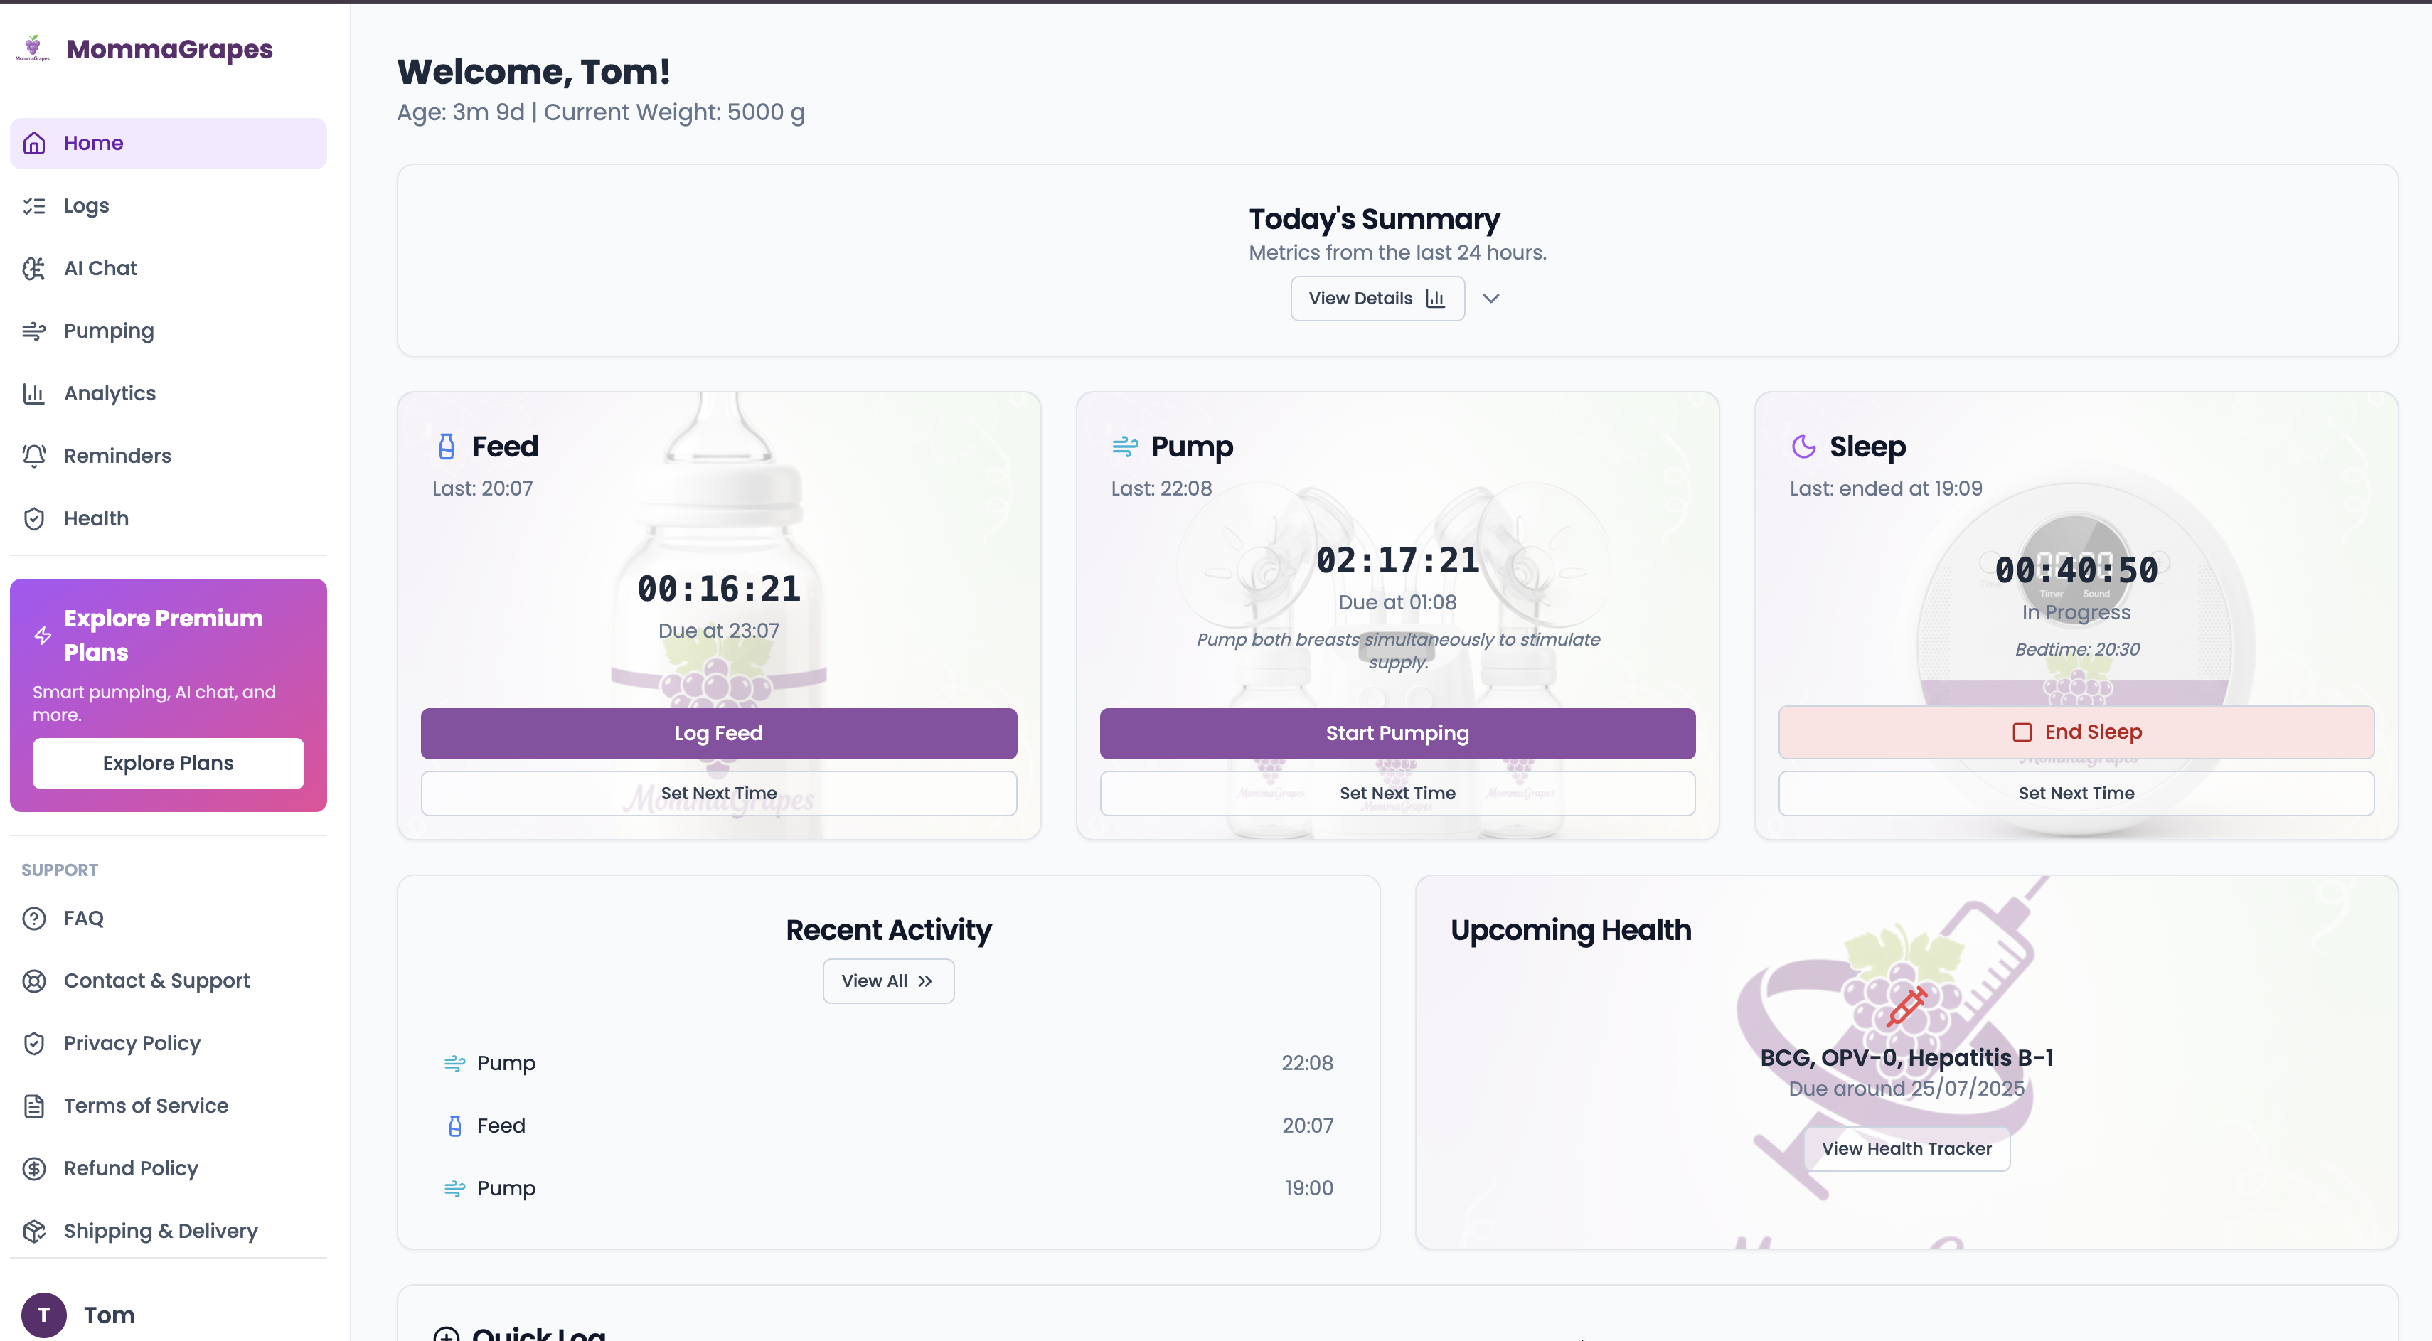Open View All recent activity
Image resolution: width=2432 pixels, height=1341 pixels.
(887, 981)
